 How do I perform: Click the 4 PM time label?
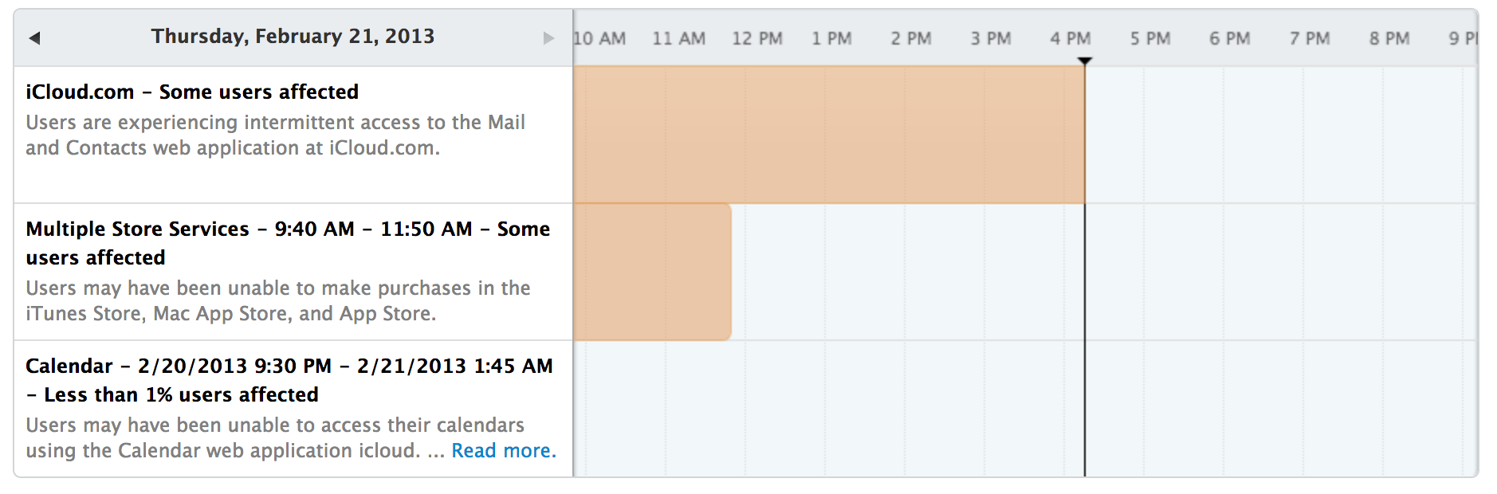click(1070, 38)
